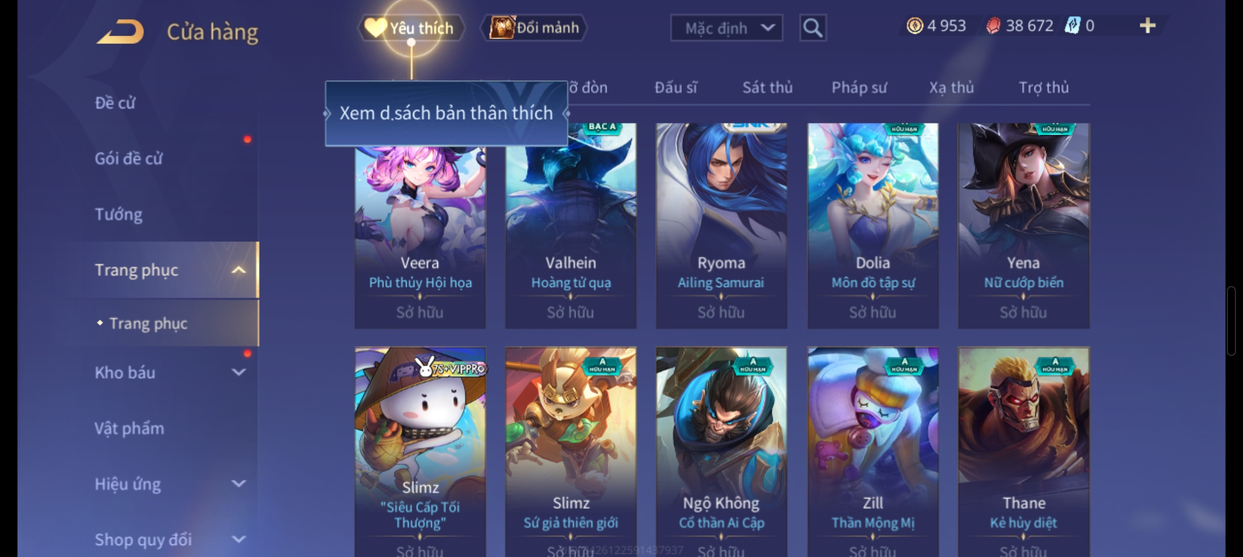Viewport: 1243px width, 557px height.
Task: Expand the Shop quy đổi section
Action: 238,539
